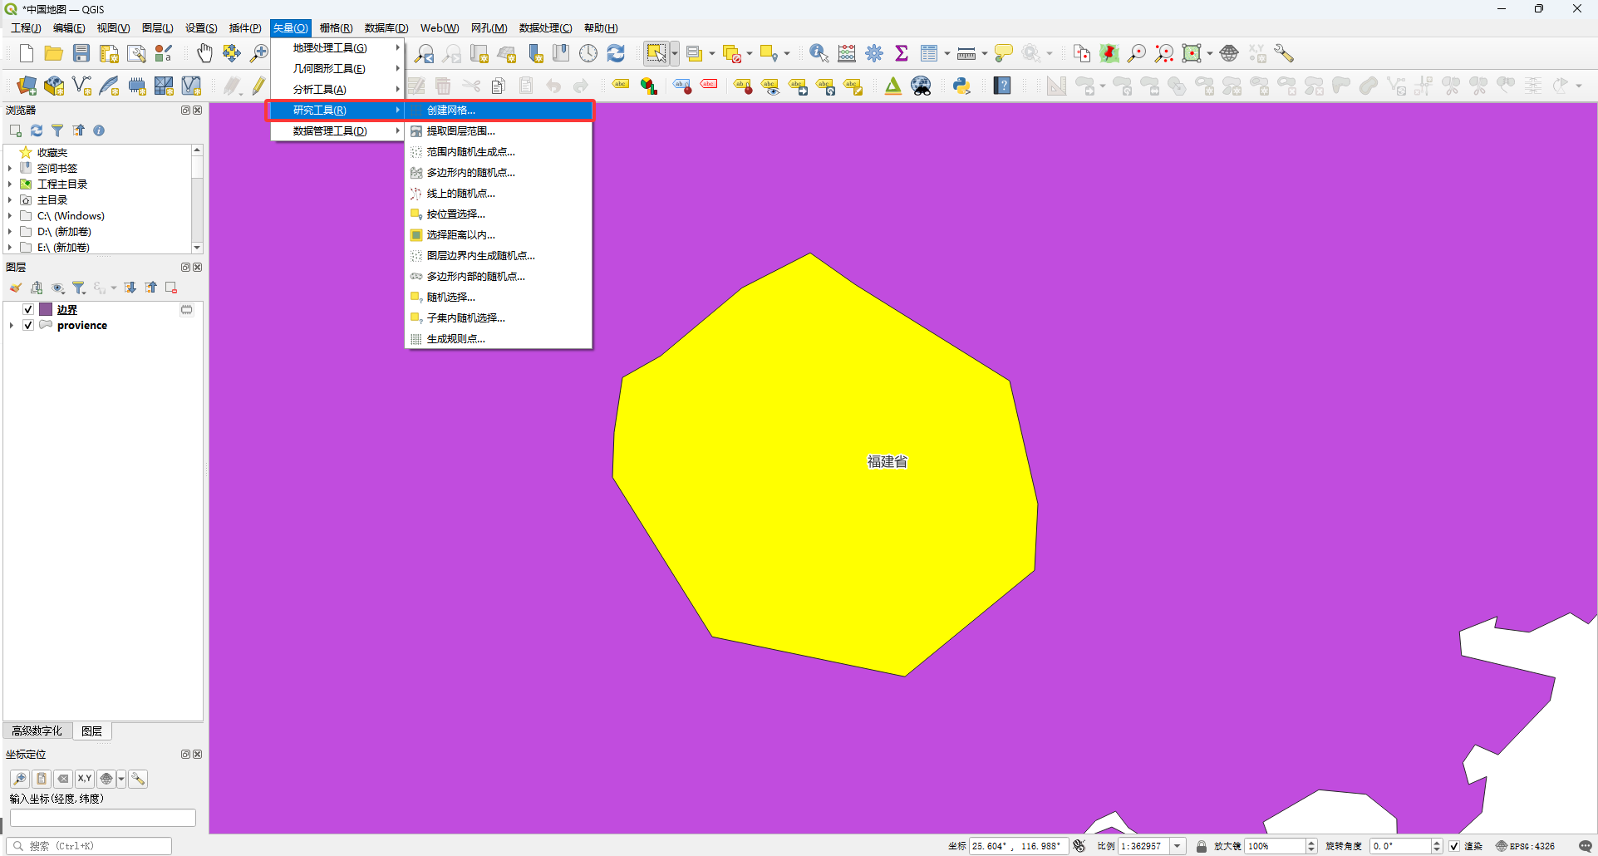Remove layer via Layers panel icon
The width and height of the screenshot is (1598, 856).
click(171, 288)
